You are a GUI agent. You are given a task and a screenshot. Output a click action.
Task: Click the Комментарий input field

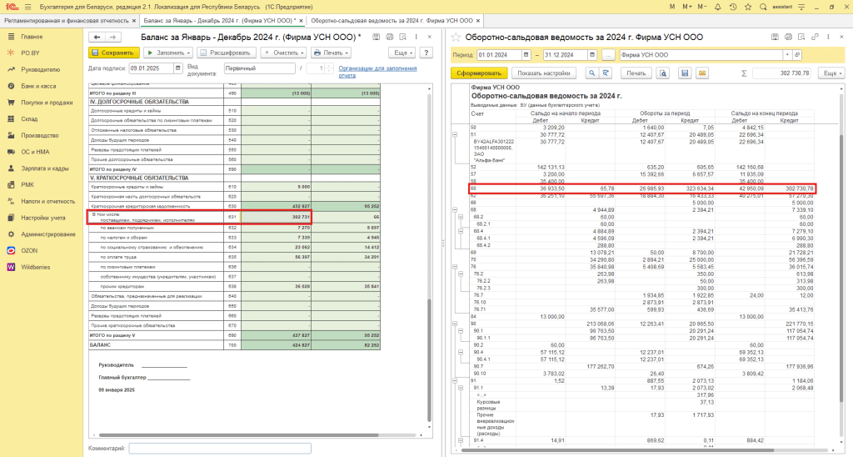pos(220,449)
